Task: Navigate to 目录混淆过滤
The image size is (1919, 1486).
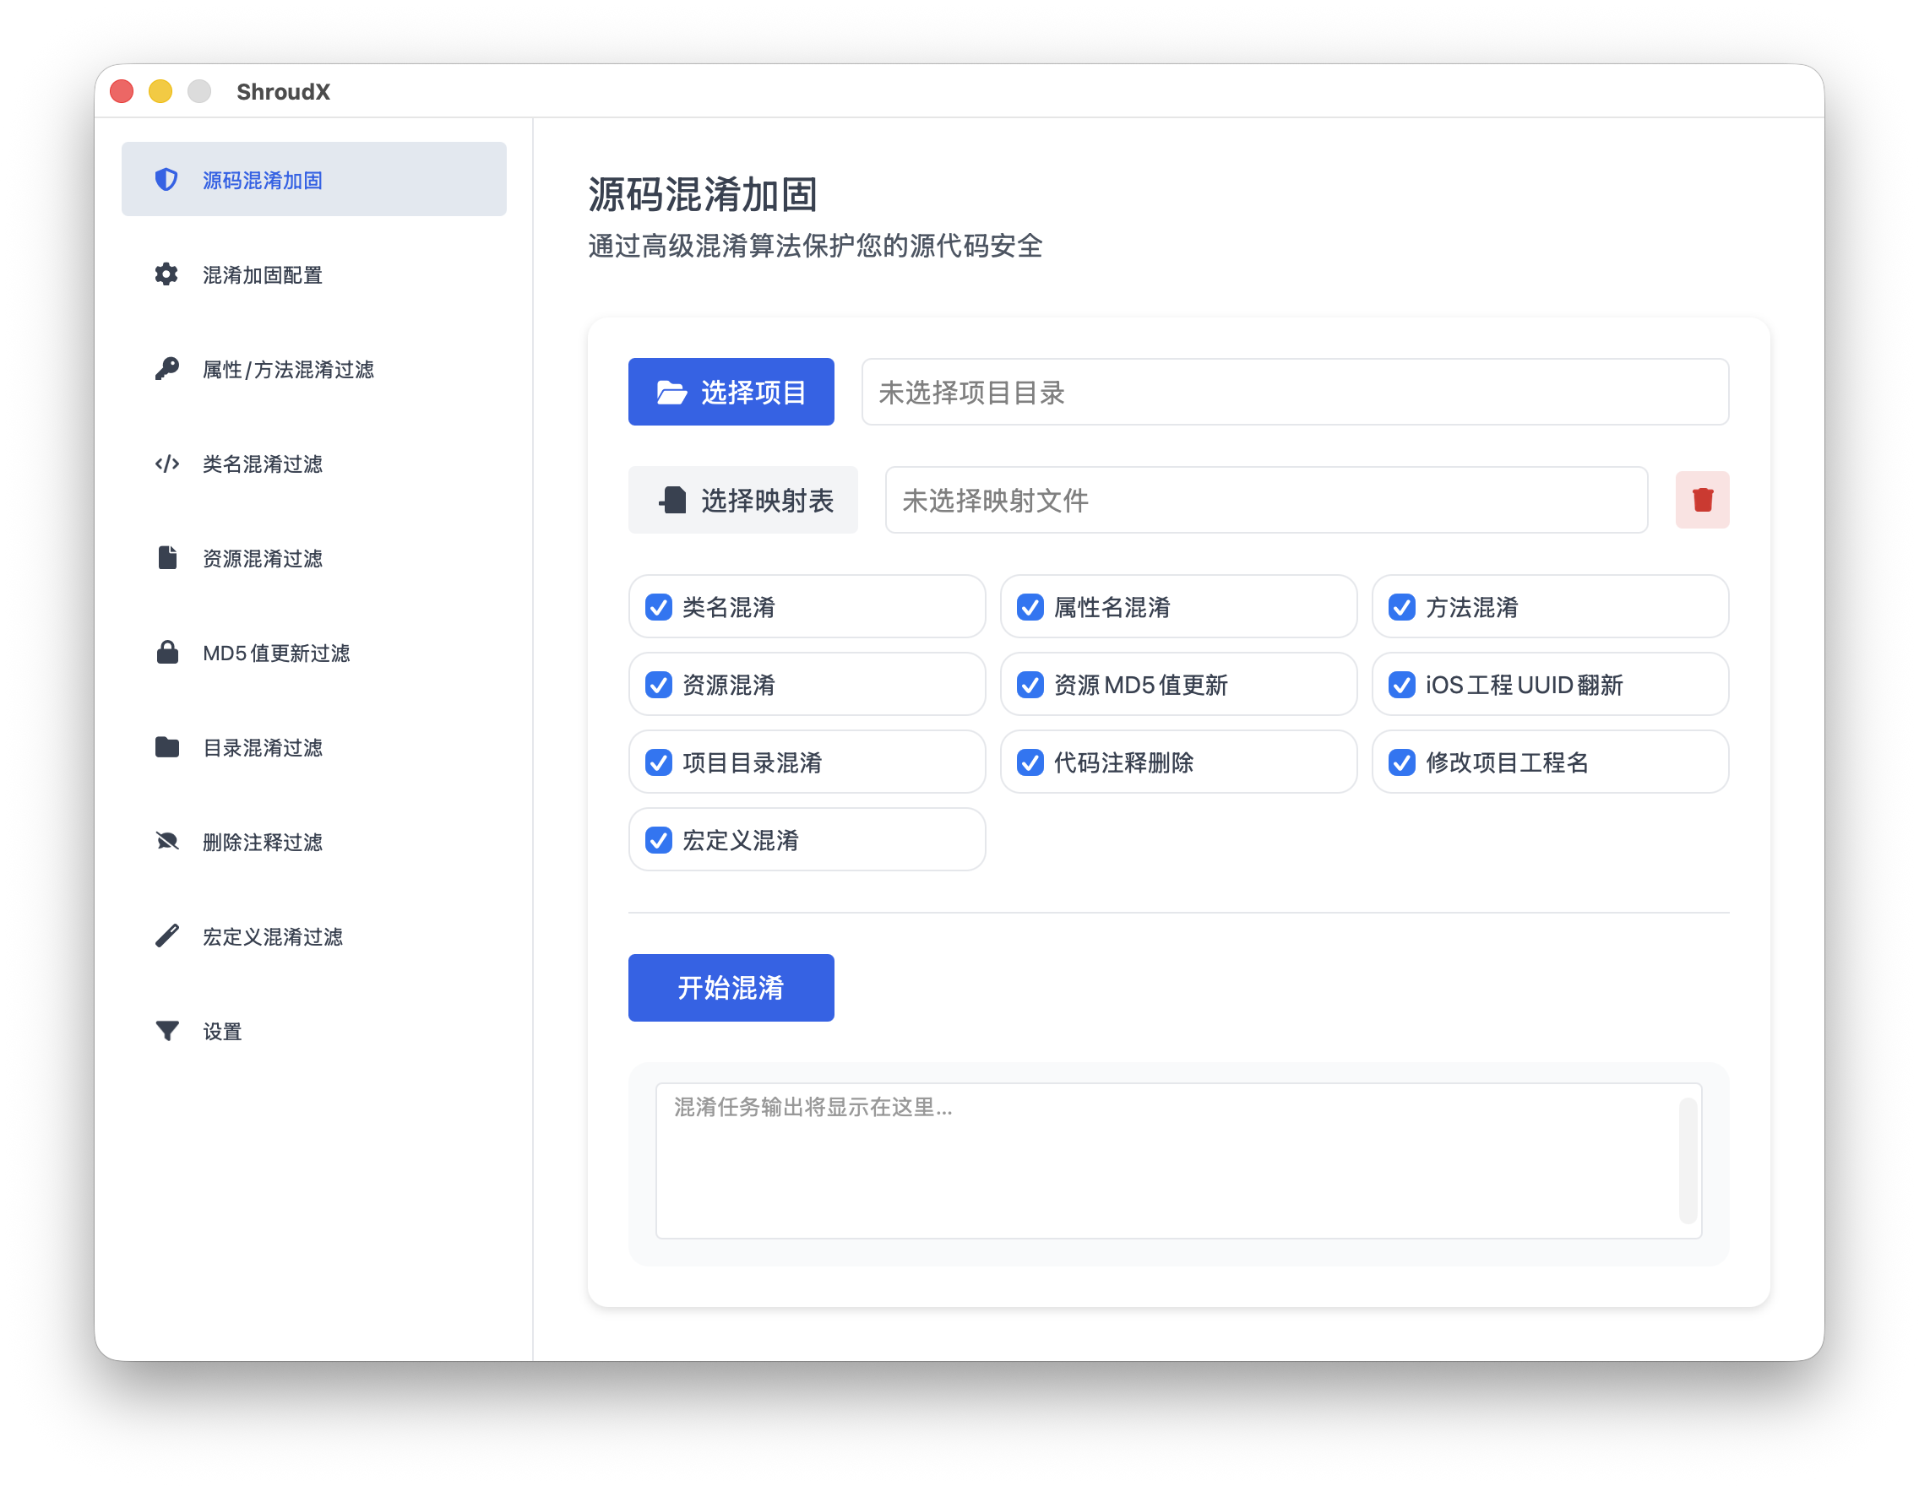Action: coord(313,747)
